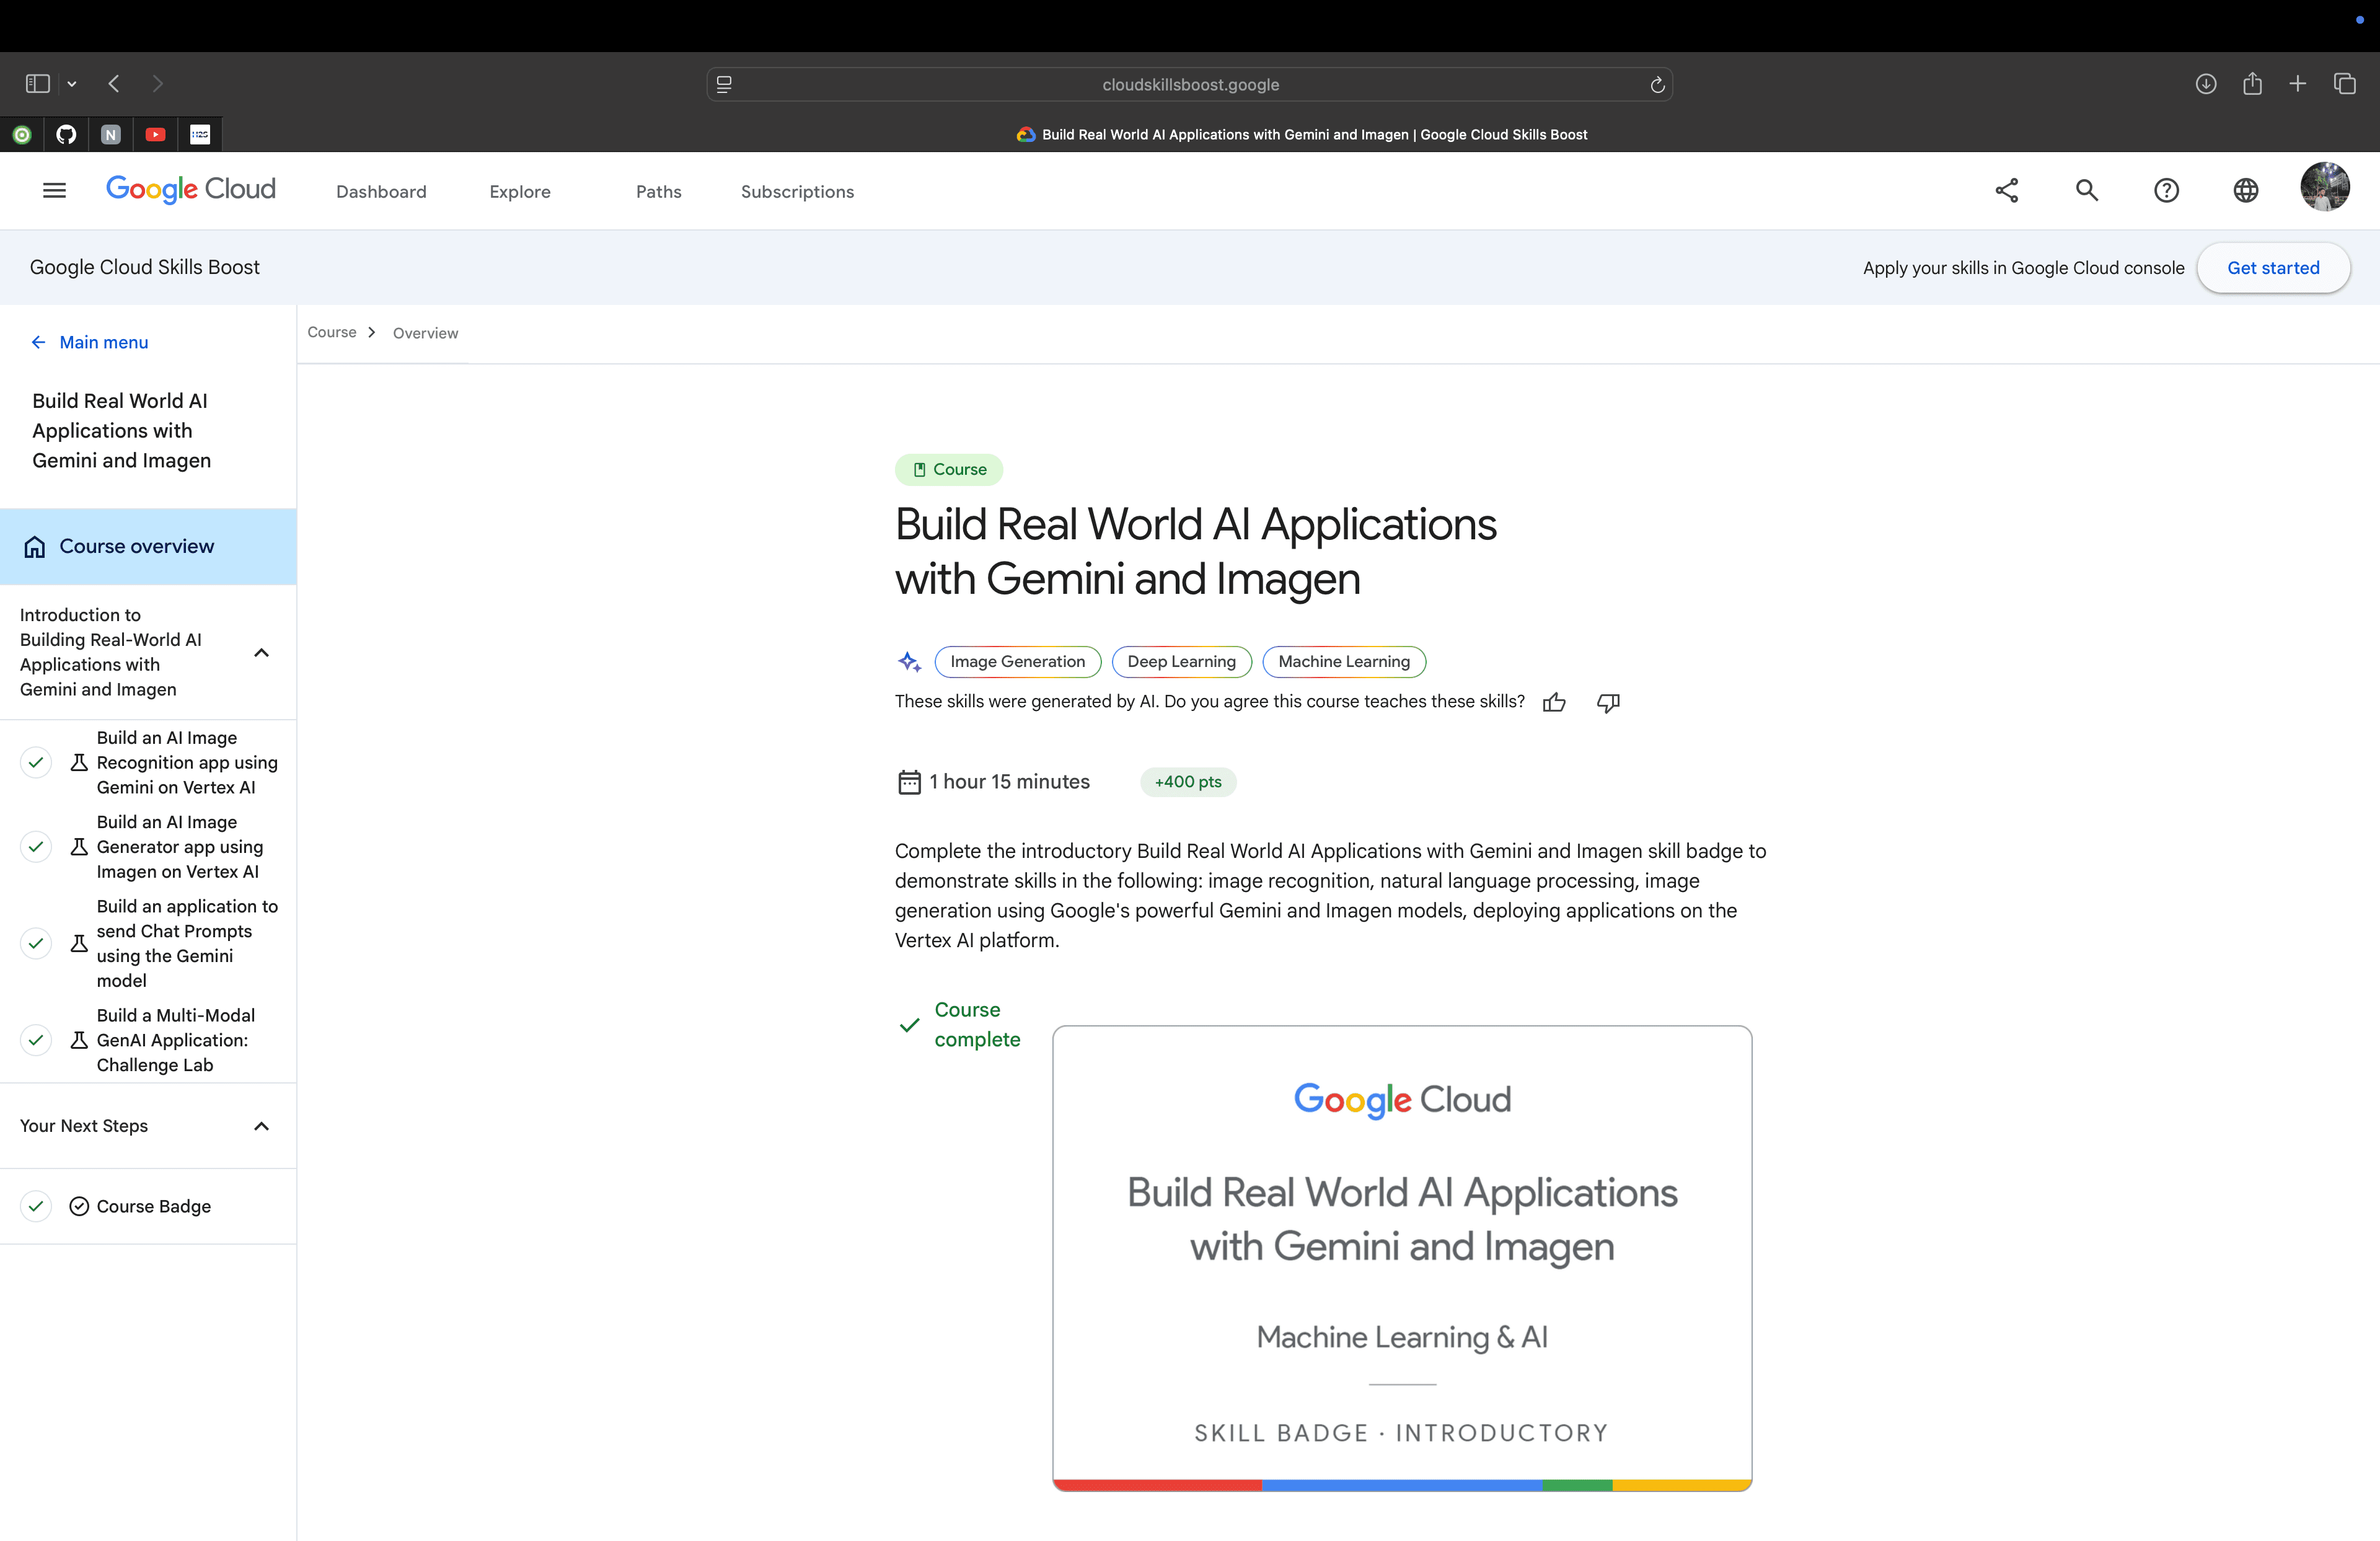The height and width of the screenshot is (1541, 2380).
Task: Open the search icon in the header
Action: (x=2087, y=190)
